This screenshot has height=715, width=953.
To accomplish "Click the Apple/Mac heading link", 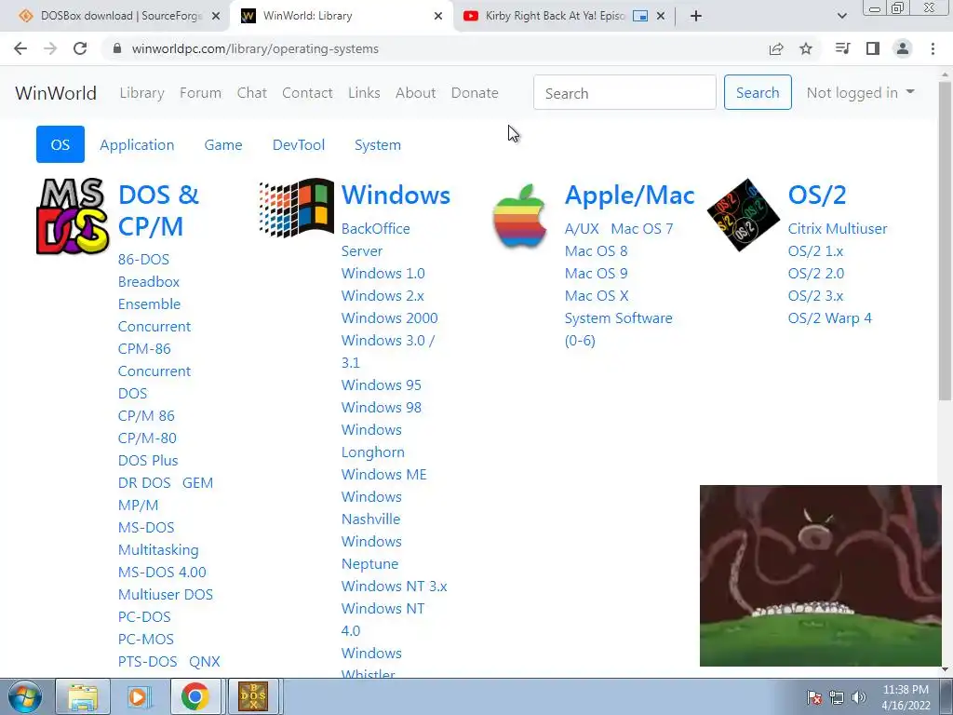I will tap(630, 195).
